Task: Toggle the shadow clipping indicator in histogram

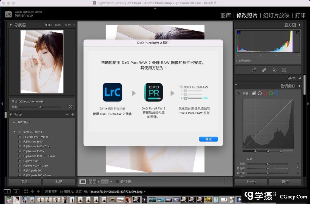Action: [239, 32]
